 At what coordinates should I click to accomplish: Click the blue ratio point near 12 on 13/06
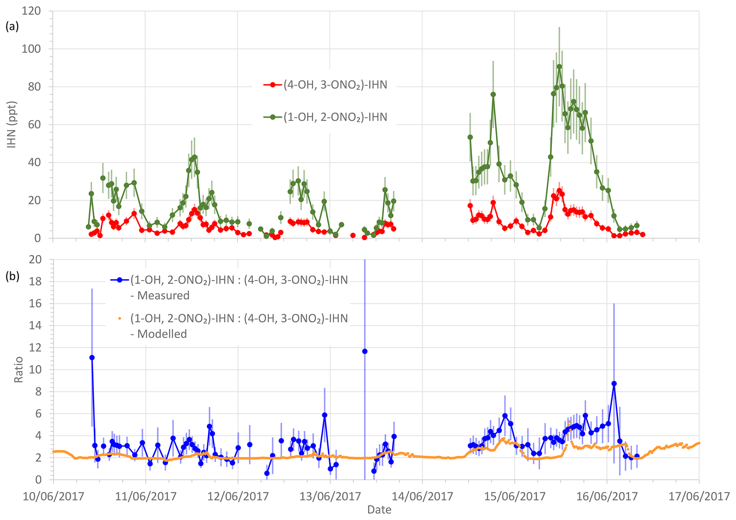(365, 351)
